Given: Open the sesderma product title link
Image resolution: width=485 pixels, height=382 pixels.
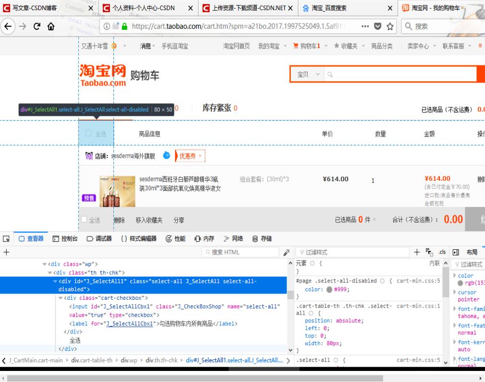Looking at the screenshot, I should tap(180, 184).
